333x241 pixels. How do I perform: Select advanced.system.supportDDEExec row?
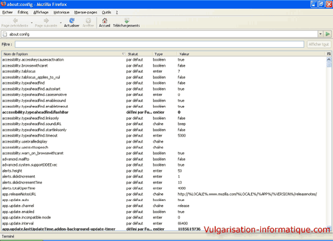(164, 164)
